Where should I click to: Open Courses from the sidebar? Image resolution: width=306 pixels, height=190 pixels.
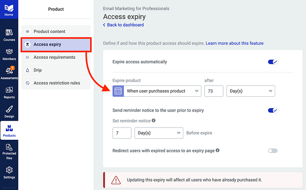[x=9, y=34]
